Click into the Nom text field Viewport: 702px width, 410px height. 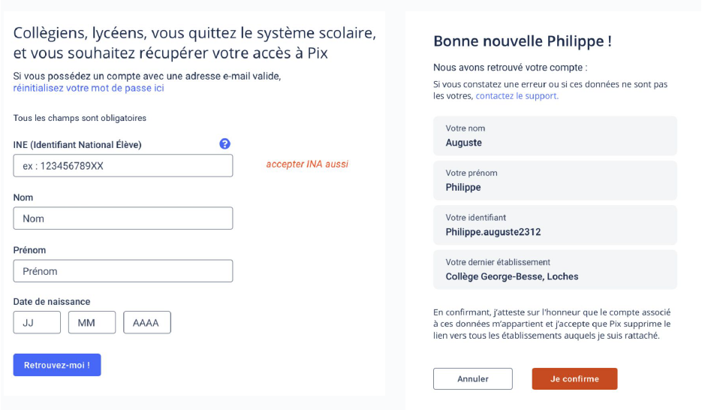(x=123, y=219)
